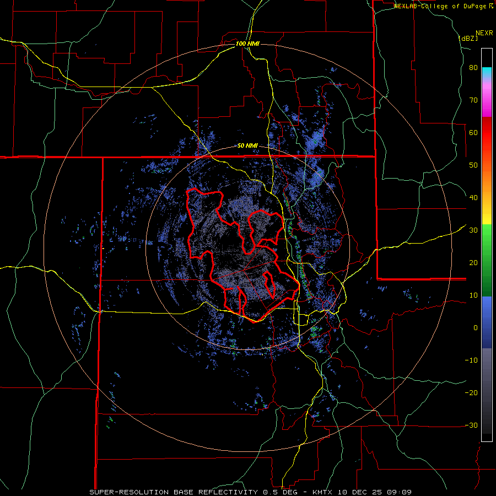The width and height of the screenshot is (496, 496).
Task: Click the '100 NMI' range ring label
Action: [x=247, y=44]
